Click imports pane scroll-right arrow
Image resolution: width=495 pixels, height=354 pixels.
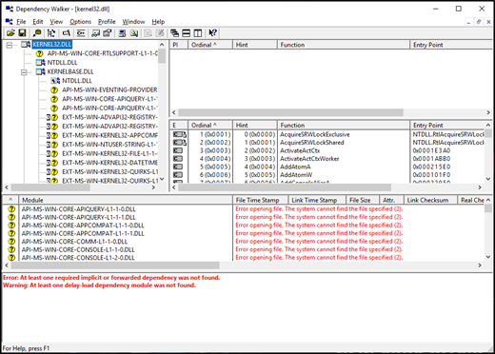(488, 112)
